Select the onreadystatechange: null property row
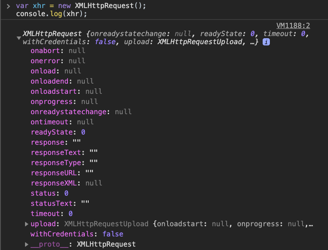 [x=81, y=112]
